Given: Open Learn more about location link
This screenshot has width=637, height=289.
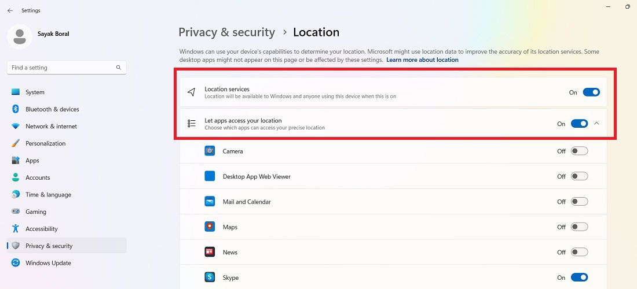Looking at the screenshot, I should pos(422,60).
